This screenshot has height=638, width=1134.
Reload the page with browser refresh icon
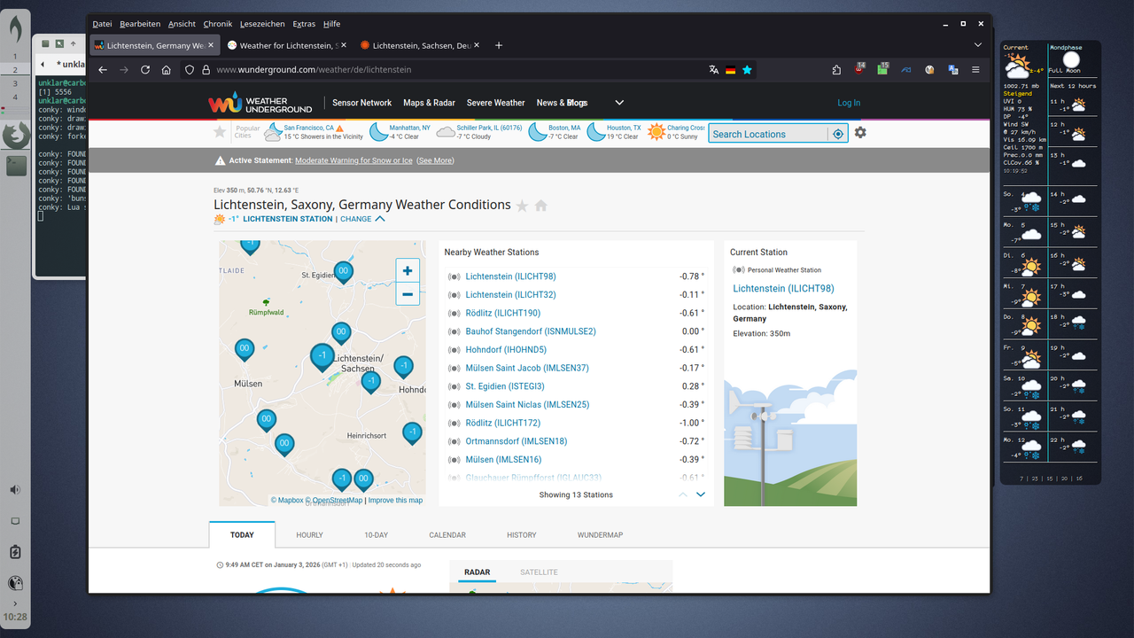point(145,69)
